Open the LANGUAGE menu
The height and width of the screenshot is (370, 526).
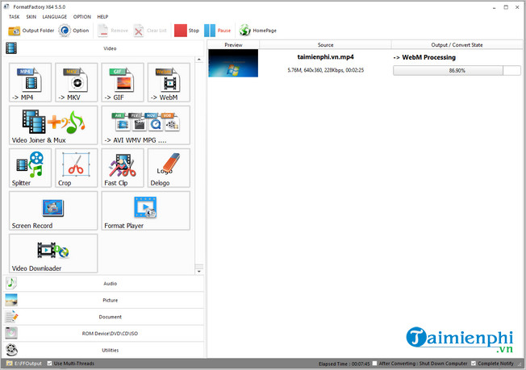55,17
